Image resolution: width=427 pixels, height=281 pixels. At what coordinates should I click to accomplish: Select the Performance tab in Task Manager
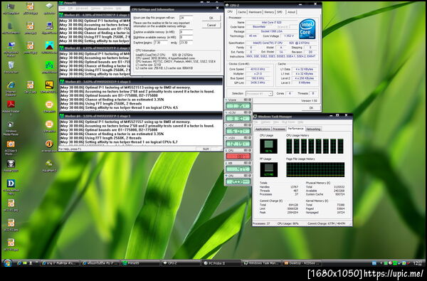pos(296,129)
